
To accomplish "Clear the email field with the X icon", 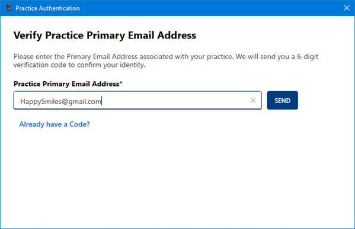I will (253, 101).
